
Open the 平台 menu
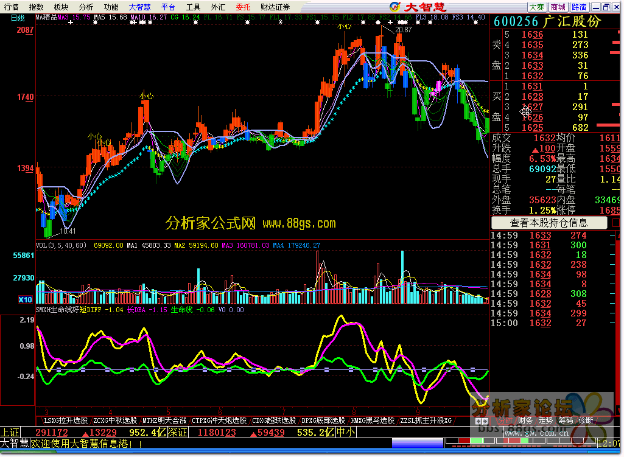168,7
